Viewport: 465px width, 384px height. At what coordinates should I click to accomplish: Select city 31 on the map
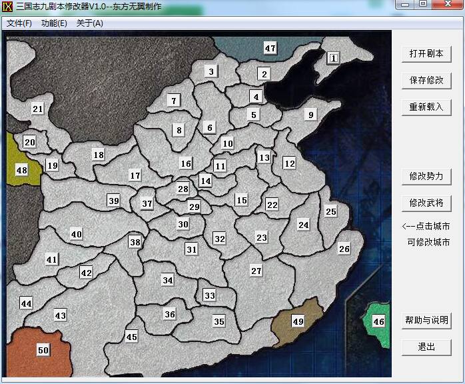coord(192,249)
